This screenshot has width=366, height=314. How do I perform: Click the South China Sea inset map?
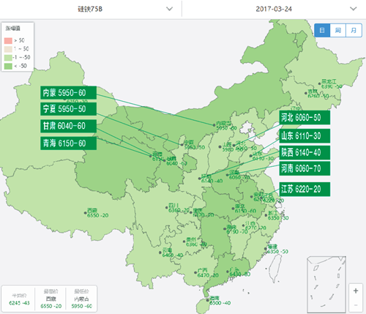click(326, 284)
